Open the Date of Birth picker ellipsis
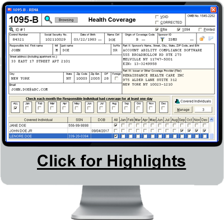Screen dimensions: 224x220 click(100, 40)
